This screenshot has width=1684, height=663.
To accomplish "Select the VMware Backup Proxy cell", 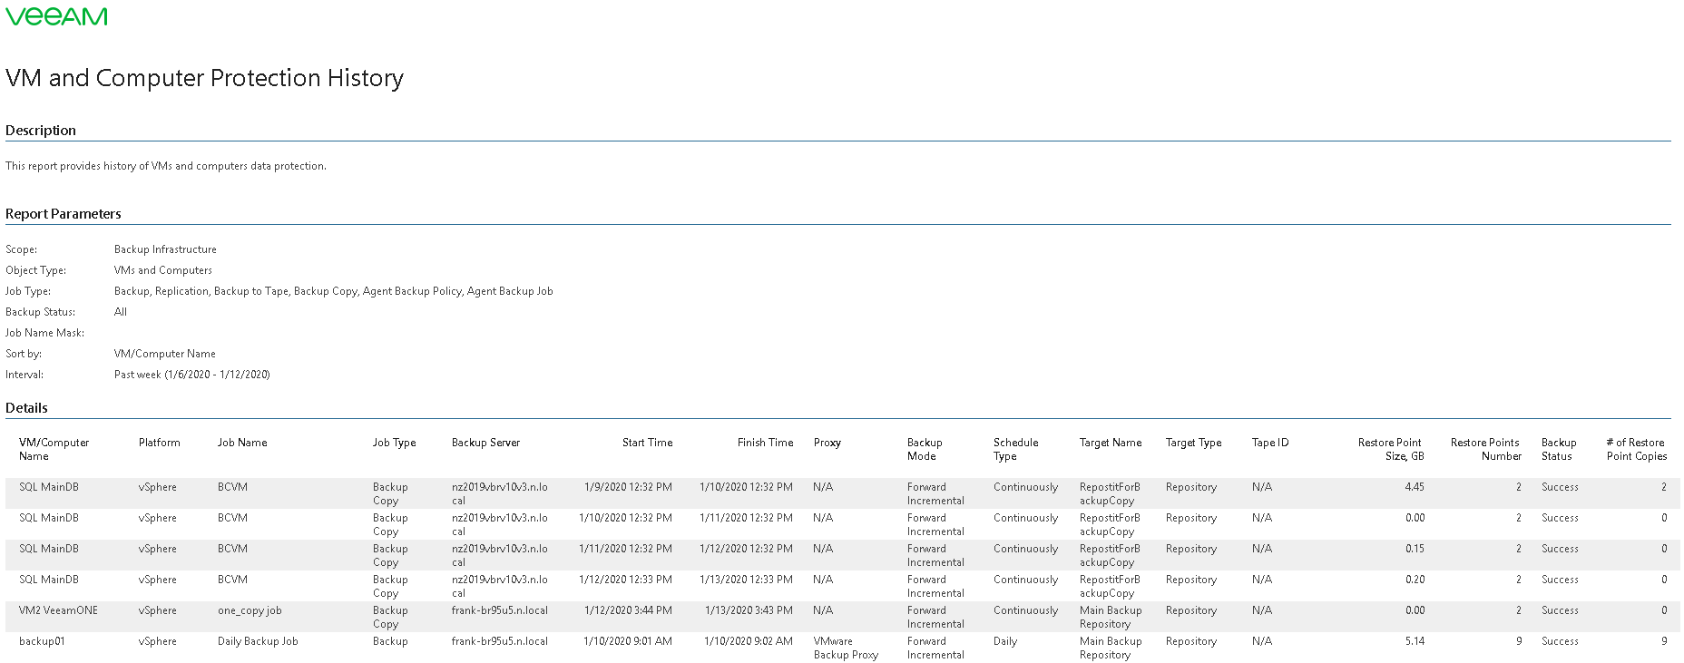I will (846, 648).
